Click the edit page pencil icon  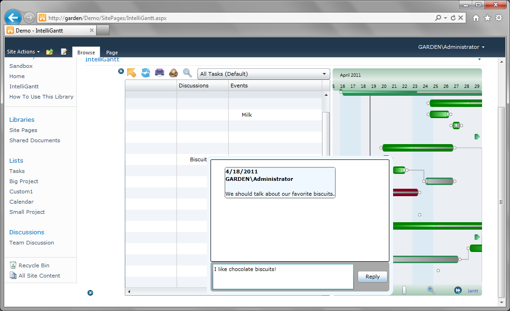(x=64, y=52)
